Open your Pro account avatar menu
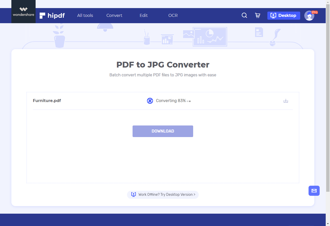The width and height of the screenshot is (330, 226). [x=310, y=16]
